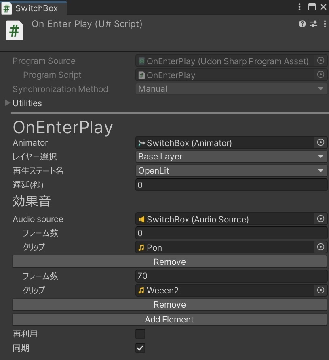Screen dimensions: 329x360
Task: Open the object picker for the Pon clip
Action: [320, 247]
